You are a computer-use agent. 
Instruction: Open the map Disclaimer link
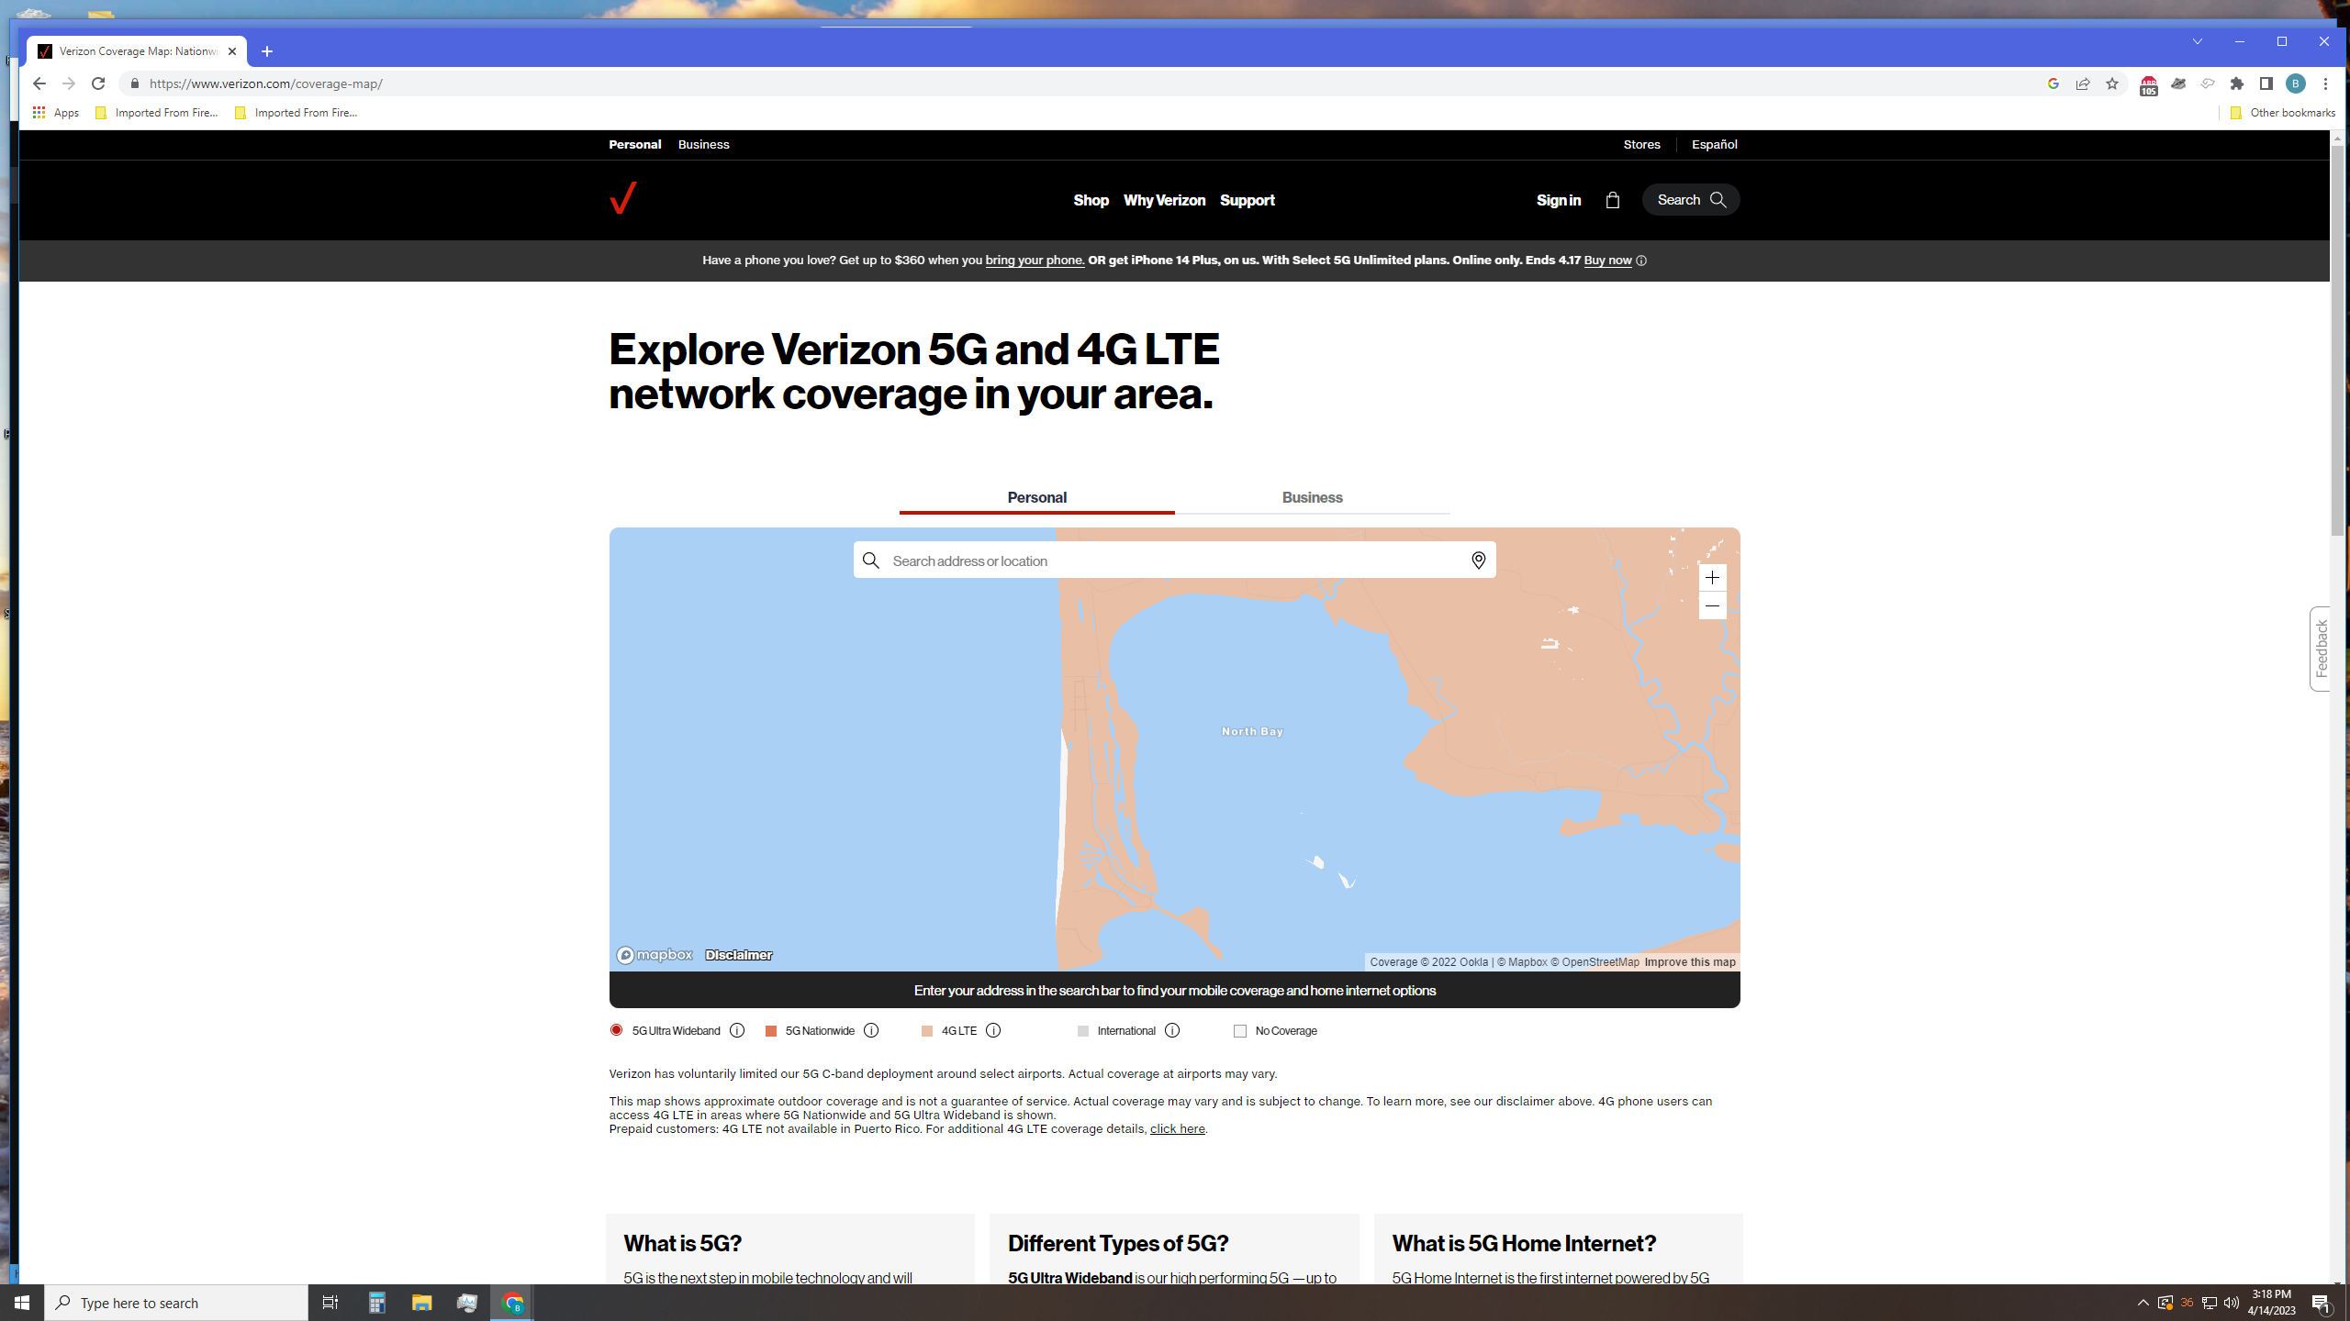coord(738,955)
